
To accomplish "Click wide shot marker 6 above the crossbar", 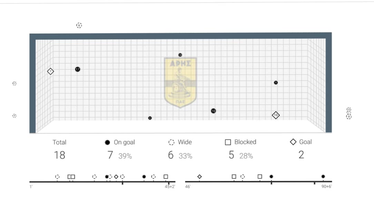I will pyautogui.click(x=79, y=25).
